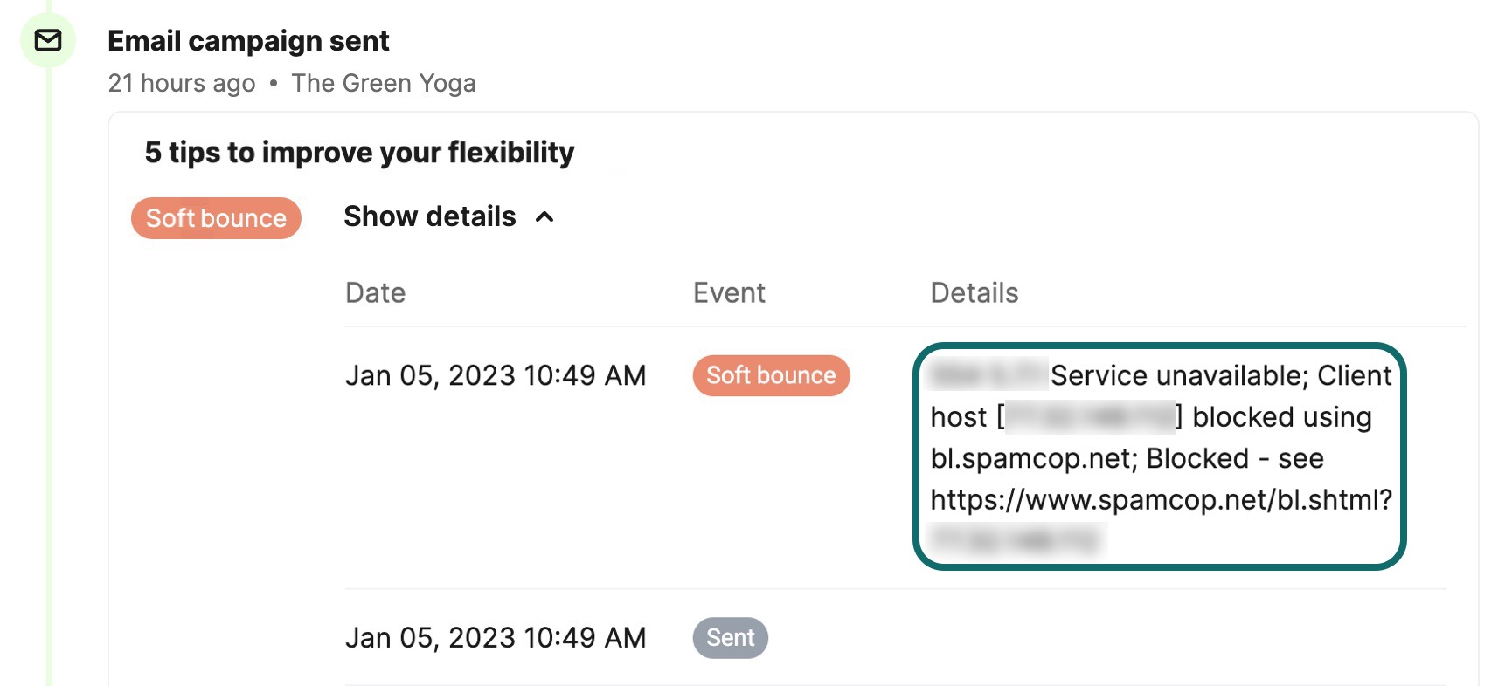The width and height of the screenshot is (1512, 686).
Task: Open the spamcop.net bl.shtml URL
Action: tap(1160, 500)
